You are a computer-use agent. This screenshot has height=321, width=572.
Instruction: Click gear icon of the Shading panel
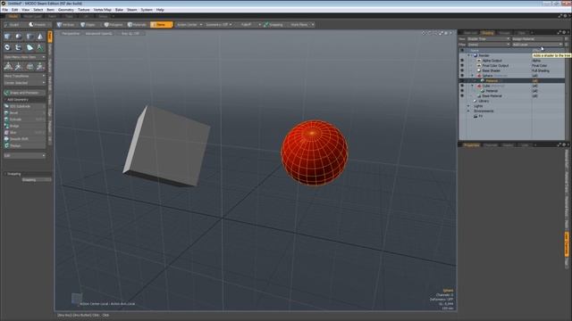pyautogui.click(x=564, y=32)
